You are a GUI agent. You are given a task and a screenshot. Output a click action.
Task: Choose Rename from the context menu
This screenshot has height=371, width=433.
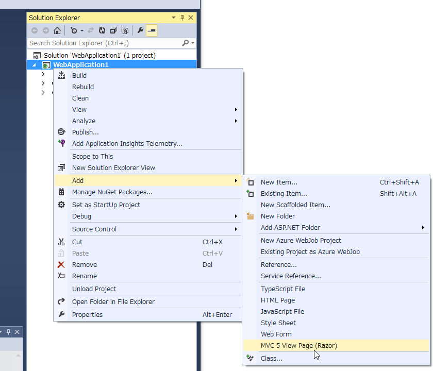[x=148, y=276]
